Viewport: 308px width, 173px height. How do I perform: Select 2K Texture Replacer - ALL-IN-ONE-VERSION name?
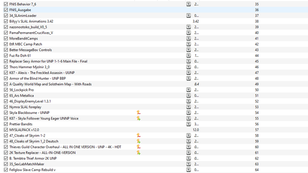[x=42, y=153]
